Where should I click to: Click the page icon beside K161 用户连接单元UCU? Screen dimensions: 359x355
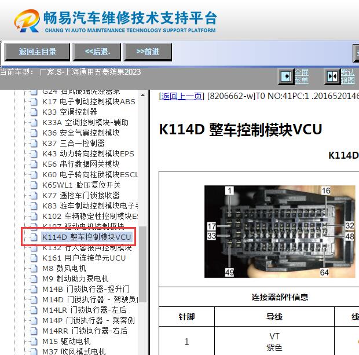[x=34, y=258]
